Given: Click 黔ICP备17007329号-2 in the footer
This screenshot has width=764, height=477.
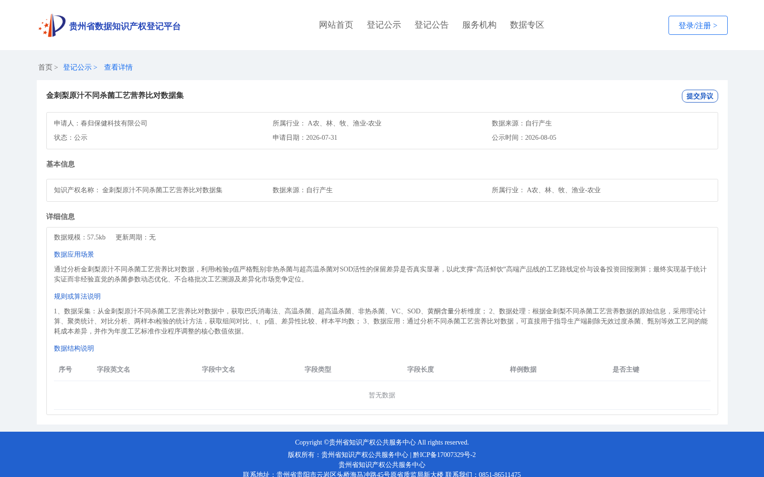Looking at the screenshot, I should pyautogui.click(x=445, y=455).
